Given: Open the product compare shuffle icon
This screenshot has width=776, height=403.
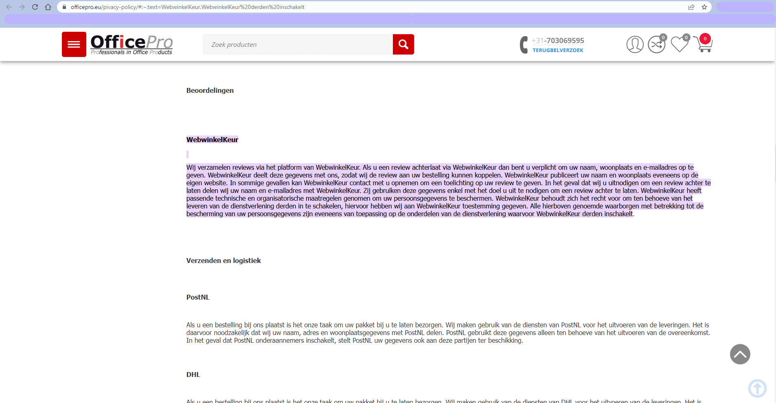Looking at the screenshot, I should click(x=656, y=44).
